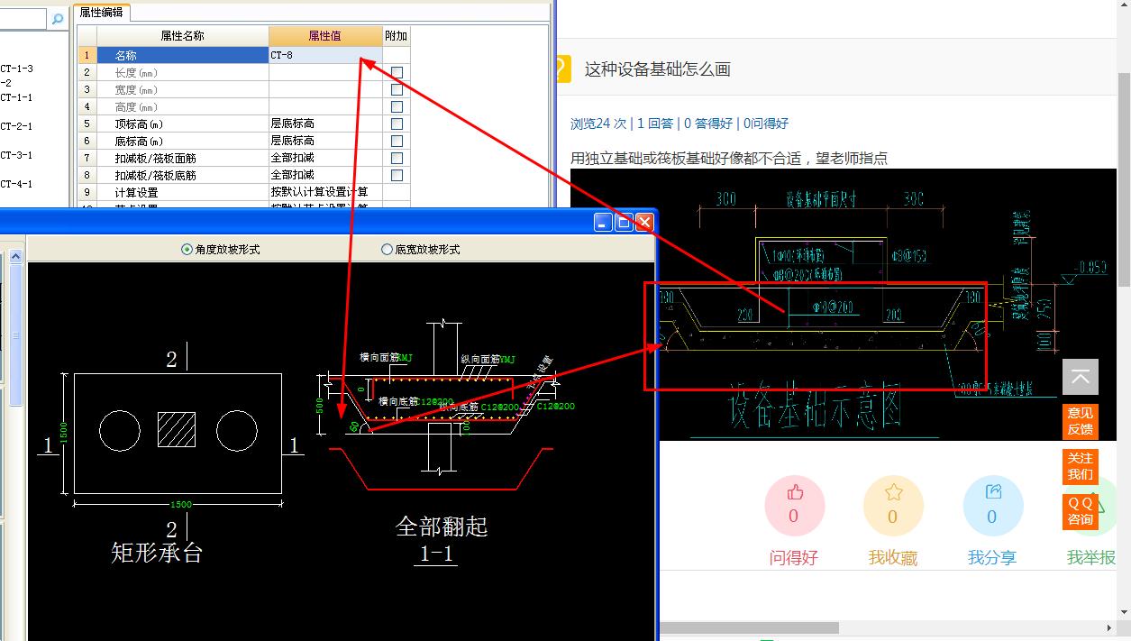Image resolution: width=1131 pixels, height=641 pixels.
Task: Click the 0 答得好 link
Action: 708,124
